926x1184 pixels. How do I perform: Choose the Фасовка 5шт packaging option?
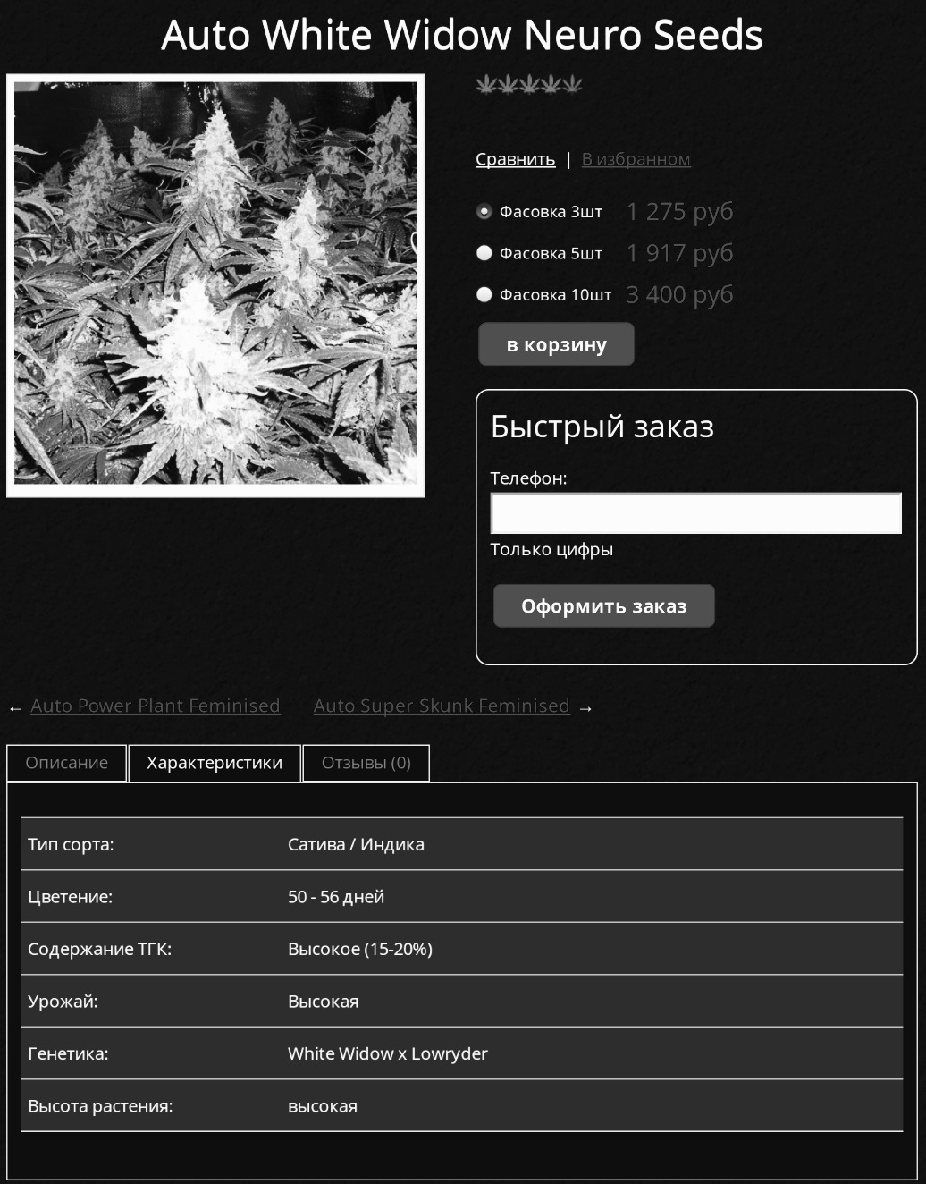[484, 253]
